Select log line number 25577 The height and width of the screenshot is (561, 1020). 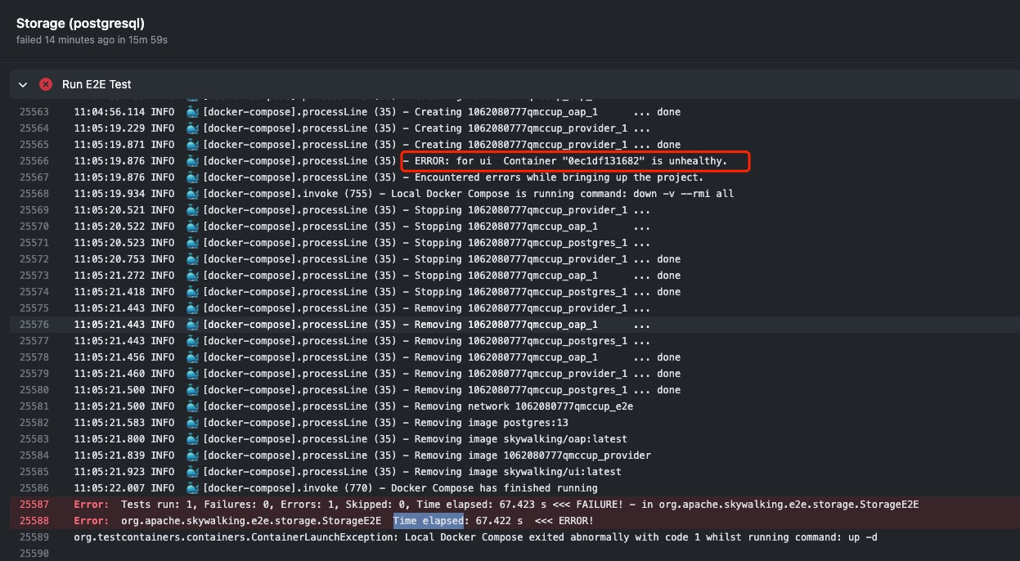[34, 341]
